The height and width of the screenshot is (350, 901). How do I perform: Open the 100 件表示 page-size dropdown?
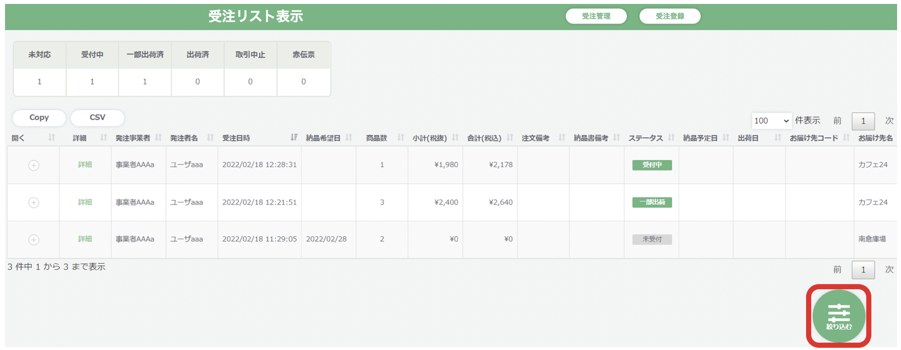[771, 121]
